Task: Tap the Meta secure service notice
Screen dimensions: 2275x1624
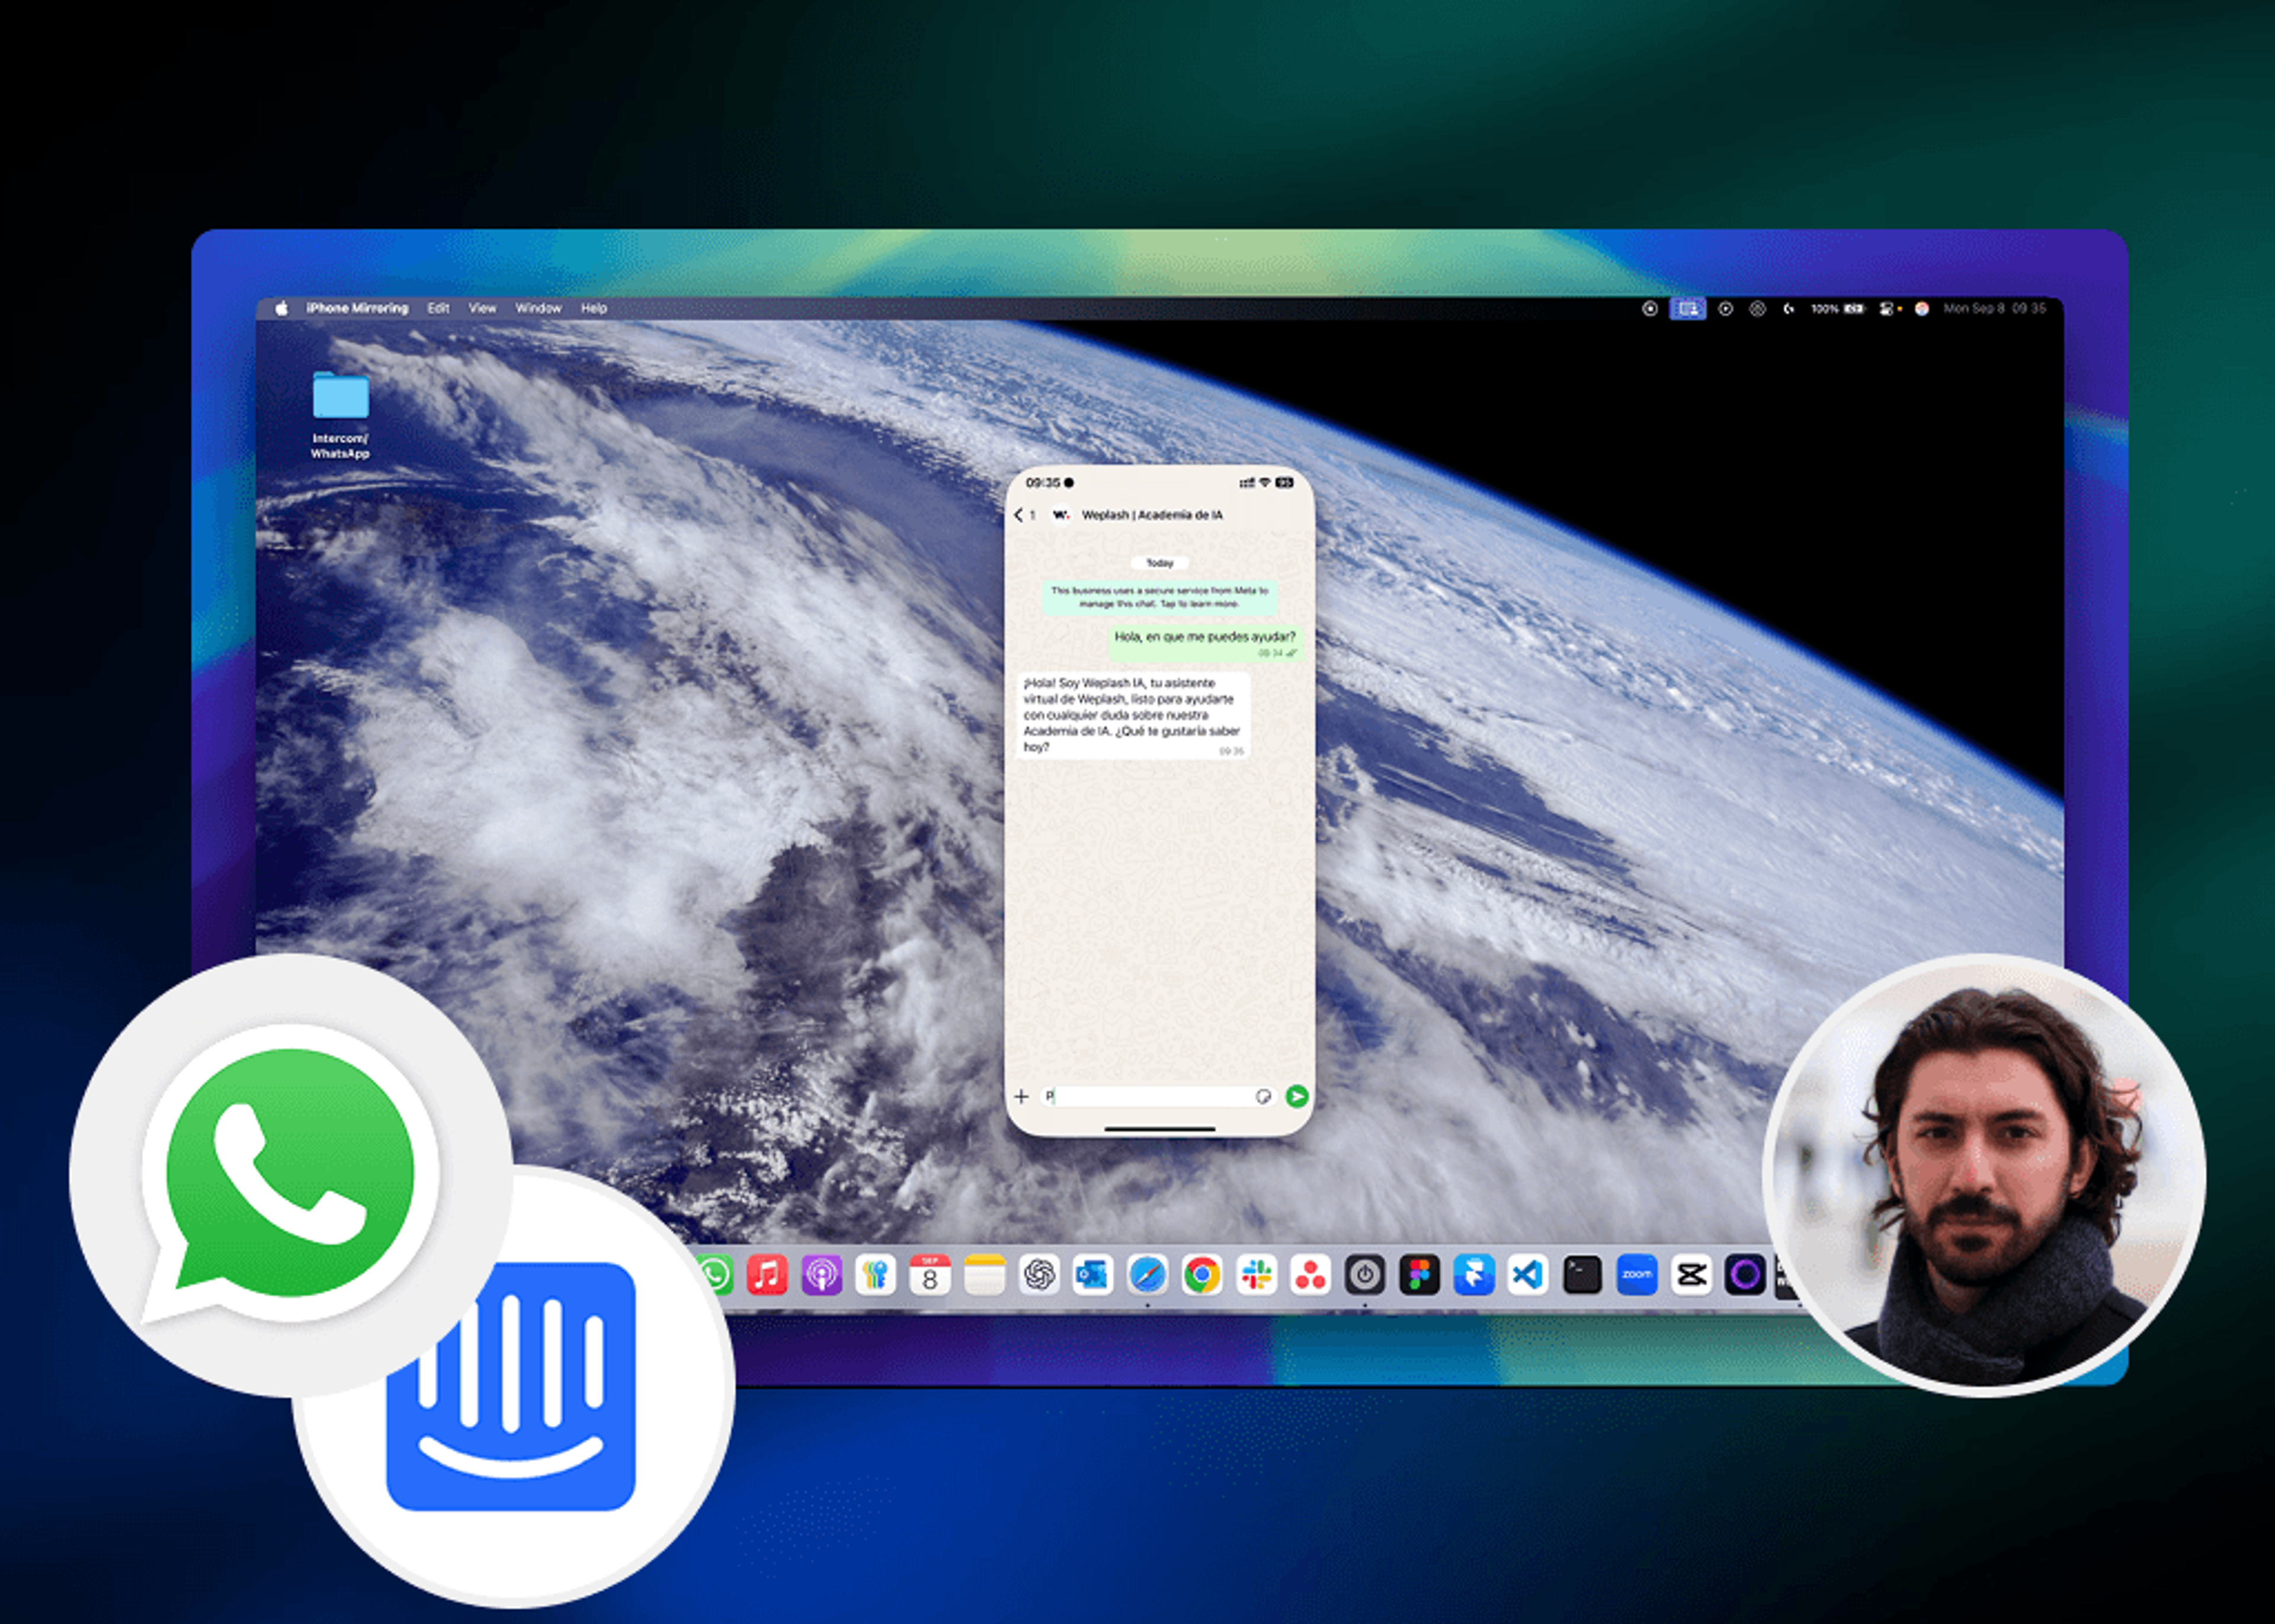Action: coord(1160,597)
